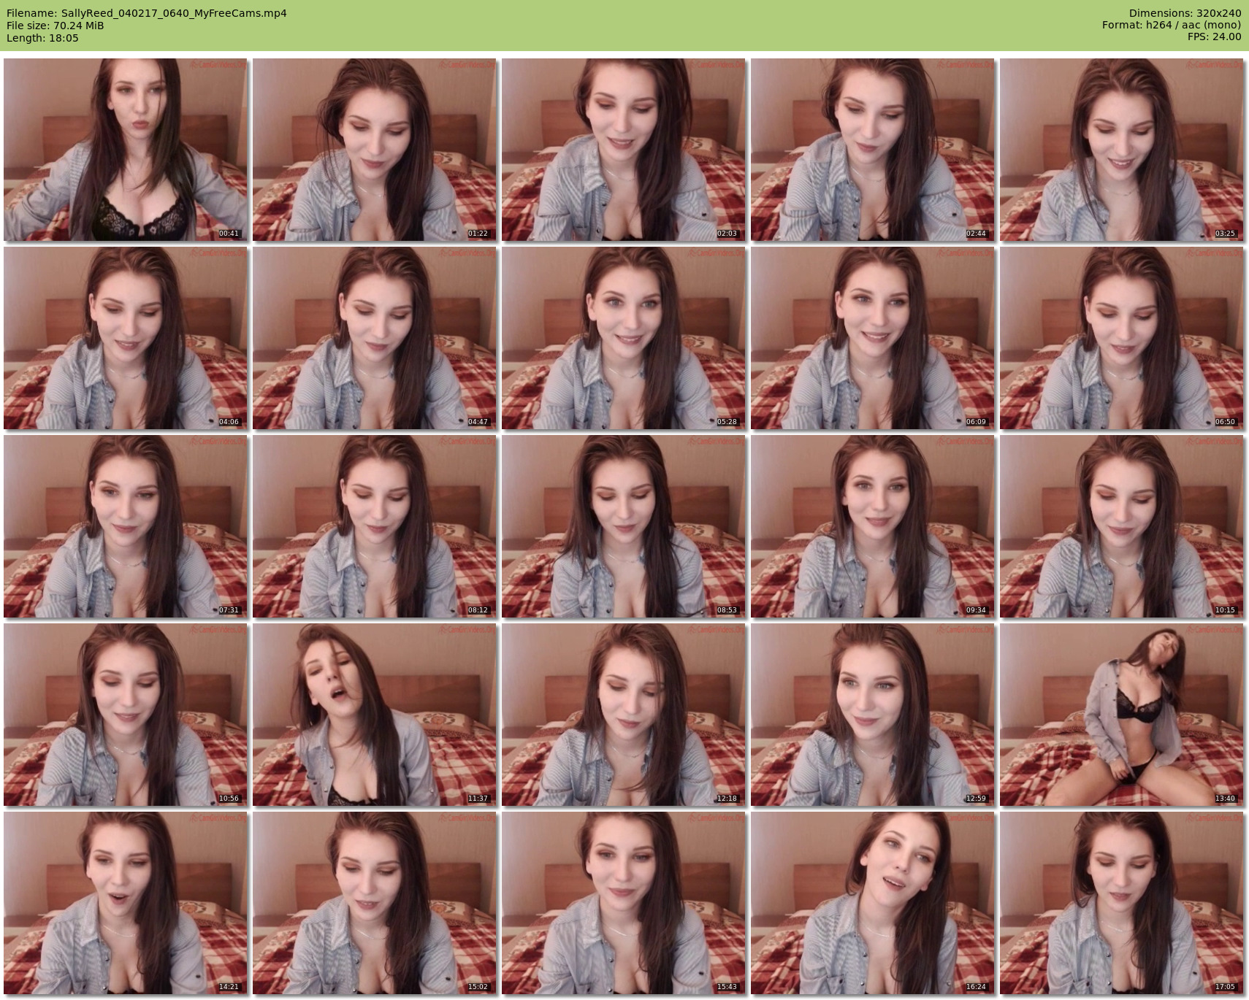Click the filename text SallyReed_040217_0640_MyFreeCams.mp4
1249x1000 pixels.
(x=175, y=13)
